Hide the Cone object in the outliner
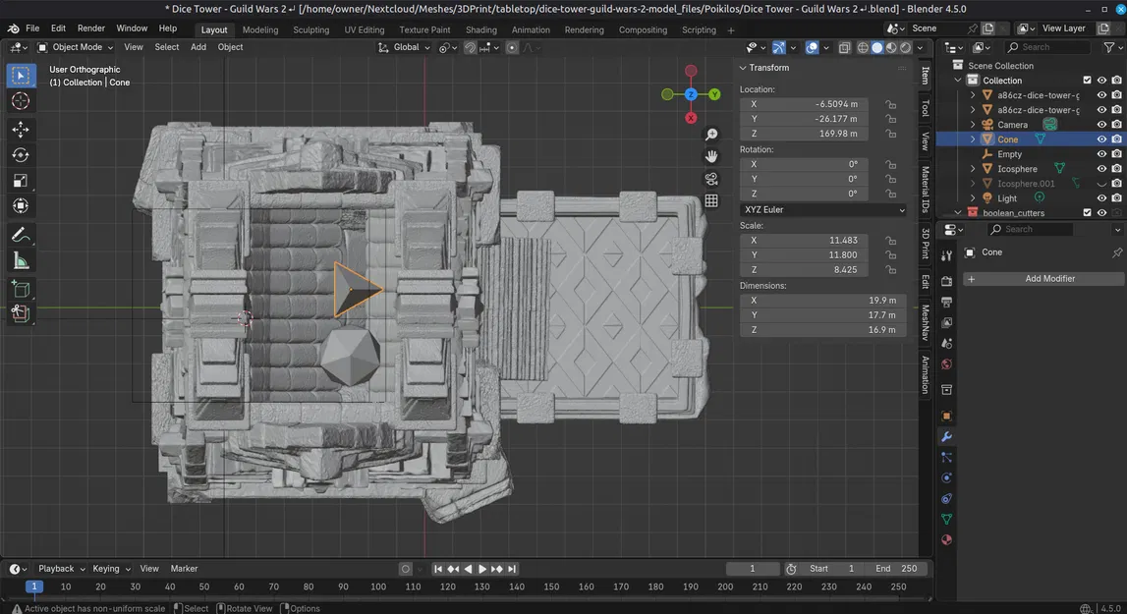This screenshot has width=1127, height=614. pos(1101,140)
